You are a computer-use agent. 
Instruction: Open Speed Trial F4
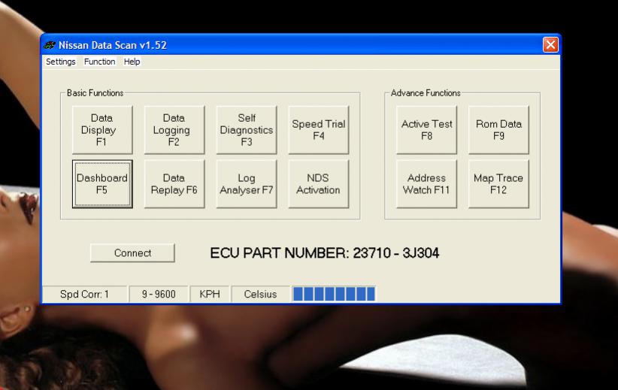pyautogui.click(x=319, y=129)
